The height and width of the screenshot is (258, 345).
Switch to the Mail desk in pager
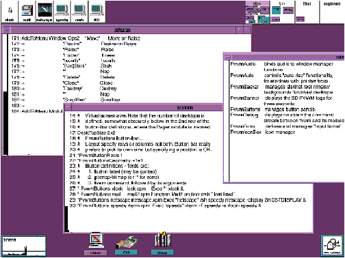pos(307,12)
